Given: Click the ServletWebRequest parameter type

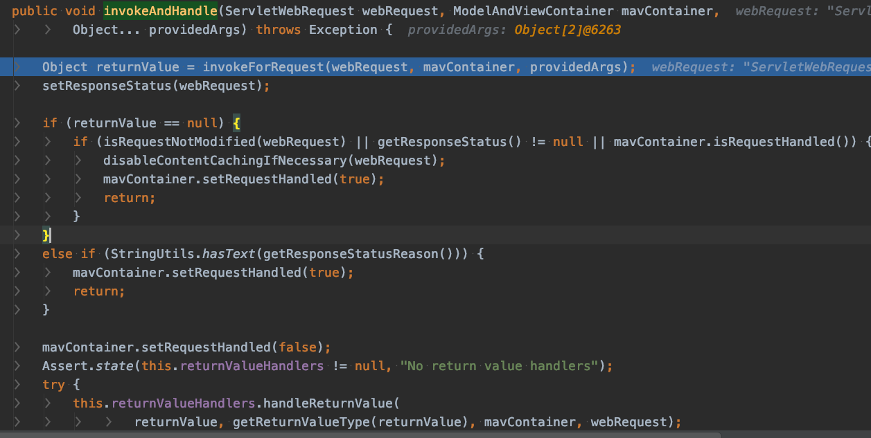Looking at the screenshot, I should pyautogui.click(x=290, y=11).
